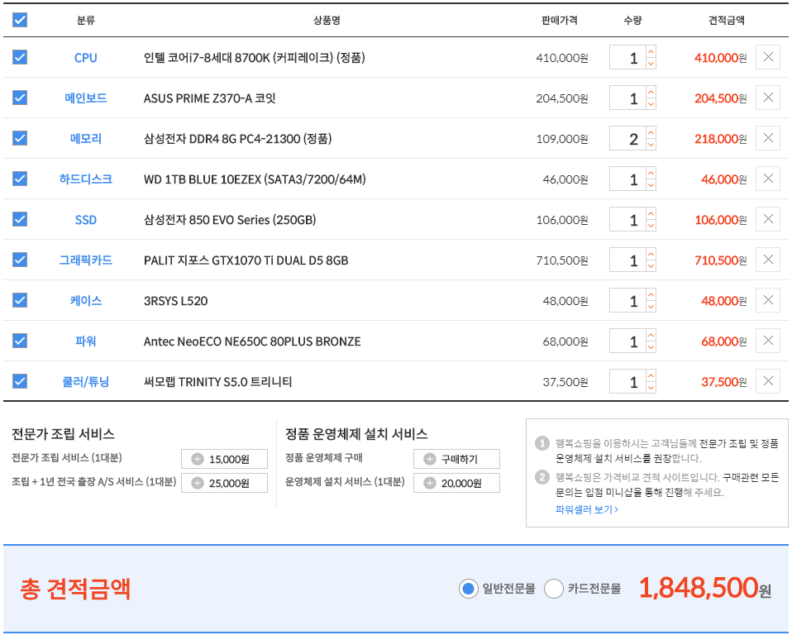The height and width of the screenshot is (635, 792).
Task: Uncheck the 하드디스크 row checkbox
Action: click(x=20, y=179)
